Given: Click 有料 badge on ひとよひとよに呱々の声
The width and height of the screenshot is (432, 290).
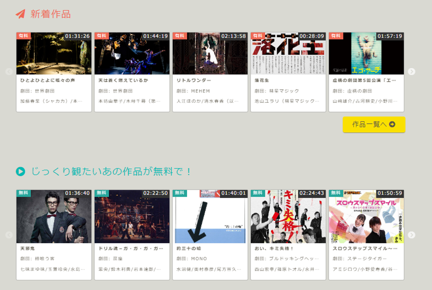Looking at the screenshot, I should (24, 36).
